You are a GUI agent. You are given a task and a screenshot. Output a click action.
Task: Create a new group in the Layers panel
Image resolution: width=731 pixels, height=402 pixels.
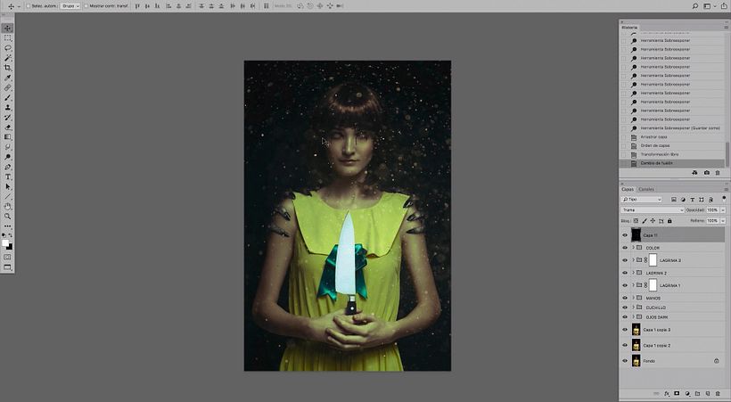coord(697,394)
